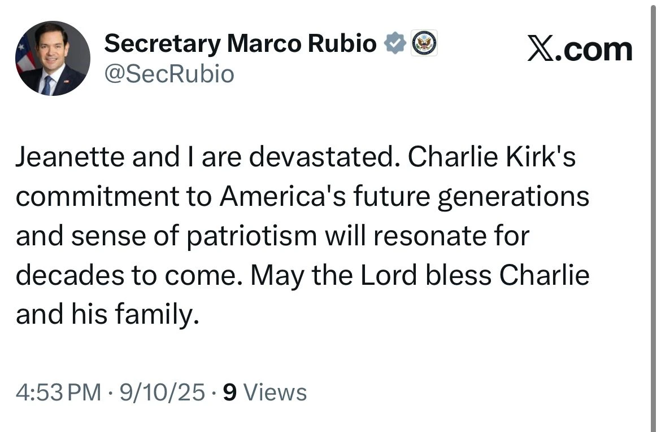Click the bold 9 view count
Image resolution: width=661 pixels, height=432 pixels.
coord(230,392)
